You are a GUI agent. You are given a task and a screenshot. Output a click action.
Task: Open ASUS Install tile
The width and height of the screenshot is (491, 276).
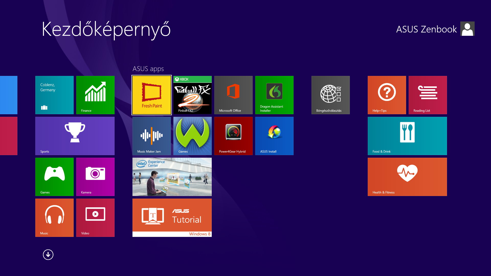pyautogui.click(x=274, y=136)
